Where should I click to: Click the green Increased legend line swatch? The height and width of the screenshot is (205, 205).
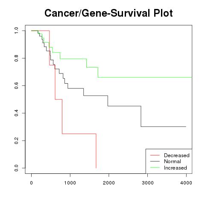155,167
